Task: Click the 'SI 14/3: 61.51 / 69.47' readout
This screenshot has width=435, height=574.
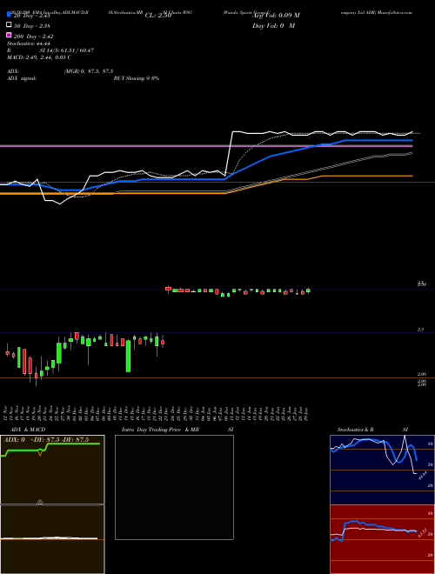Action: point(67,50)
